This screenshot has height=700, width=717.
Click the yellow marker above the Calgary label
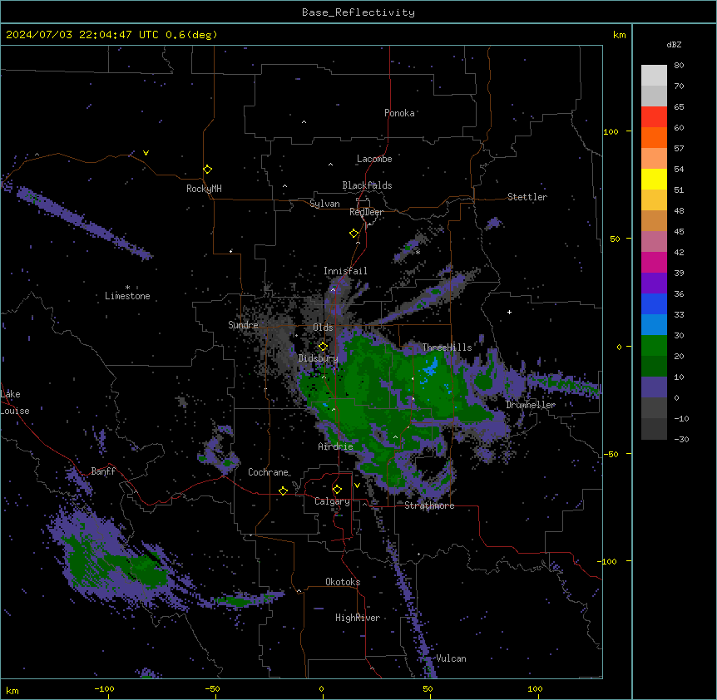tap(337, 490)
